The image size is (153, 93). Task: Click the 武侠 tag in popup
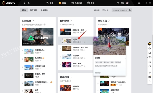(112, 62)
